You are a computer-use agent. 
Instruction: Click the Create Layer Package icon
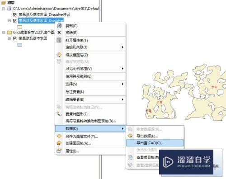[59, 143]
